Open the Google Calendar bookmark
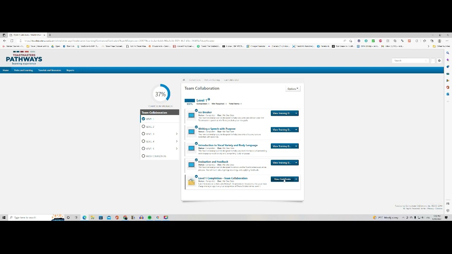The height and width of the screenshot is (254, 452). click(256, 46)
